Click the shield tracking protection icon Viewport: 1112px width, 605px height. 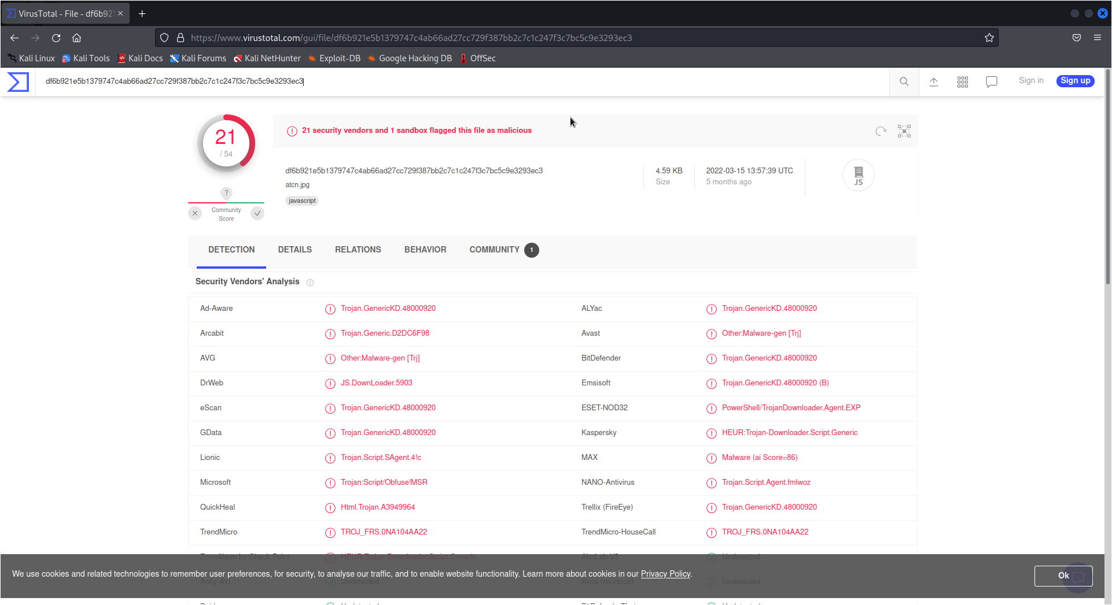click(x=164, y=38)
